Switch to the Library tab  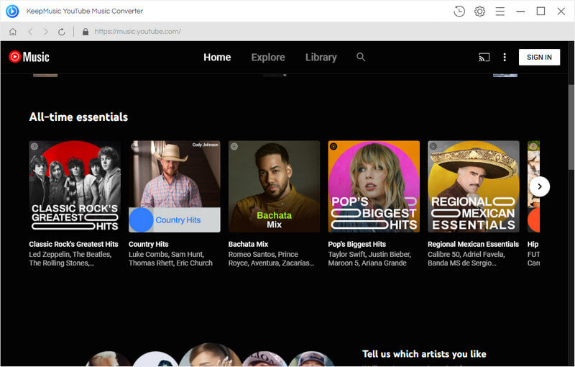(321, 58)
